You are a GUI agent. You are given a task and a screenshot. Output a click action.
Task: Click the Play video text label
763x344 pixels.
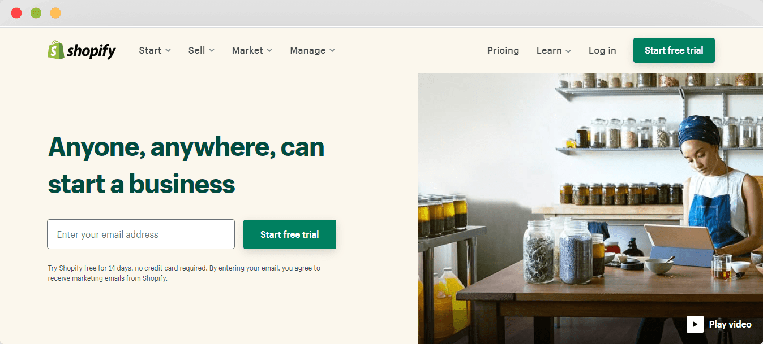coord(730,324)
